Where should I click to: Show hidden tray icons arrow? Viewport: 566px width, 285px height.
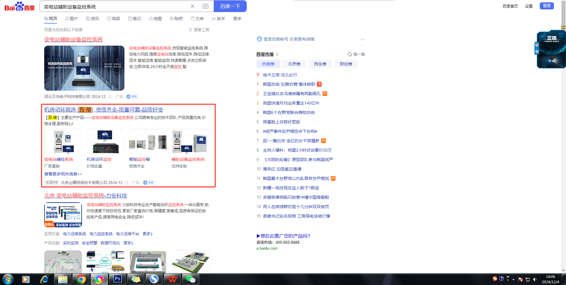514,279
